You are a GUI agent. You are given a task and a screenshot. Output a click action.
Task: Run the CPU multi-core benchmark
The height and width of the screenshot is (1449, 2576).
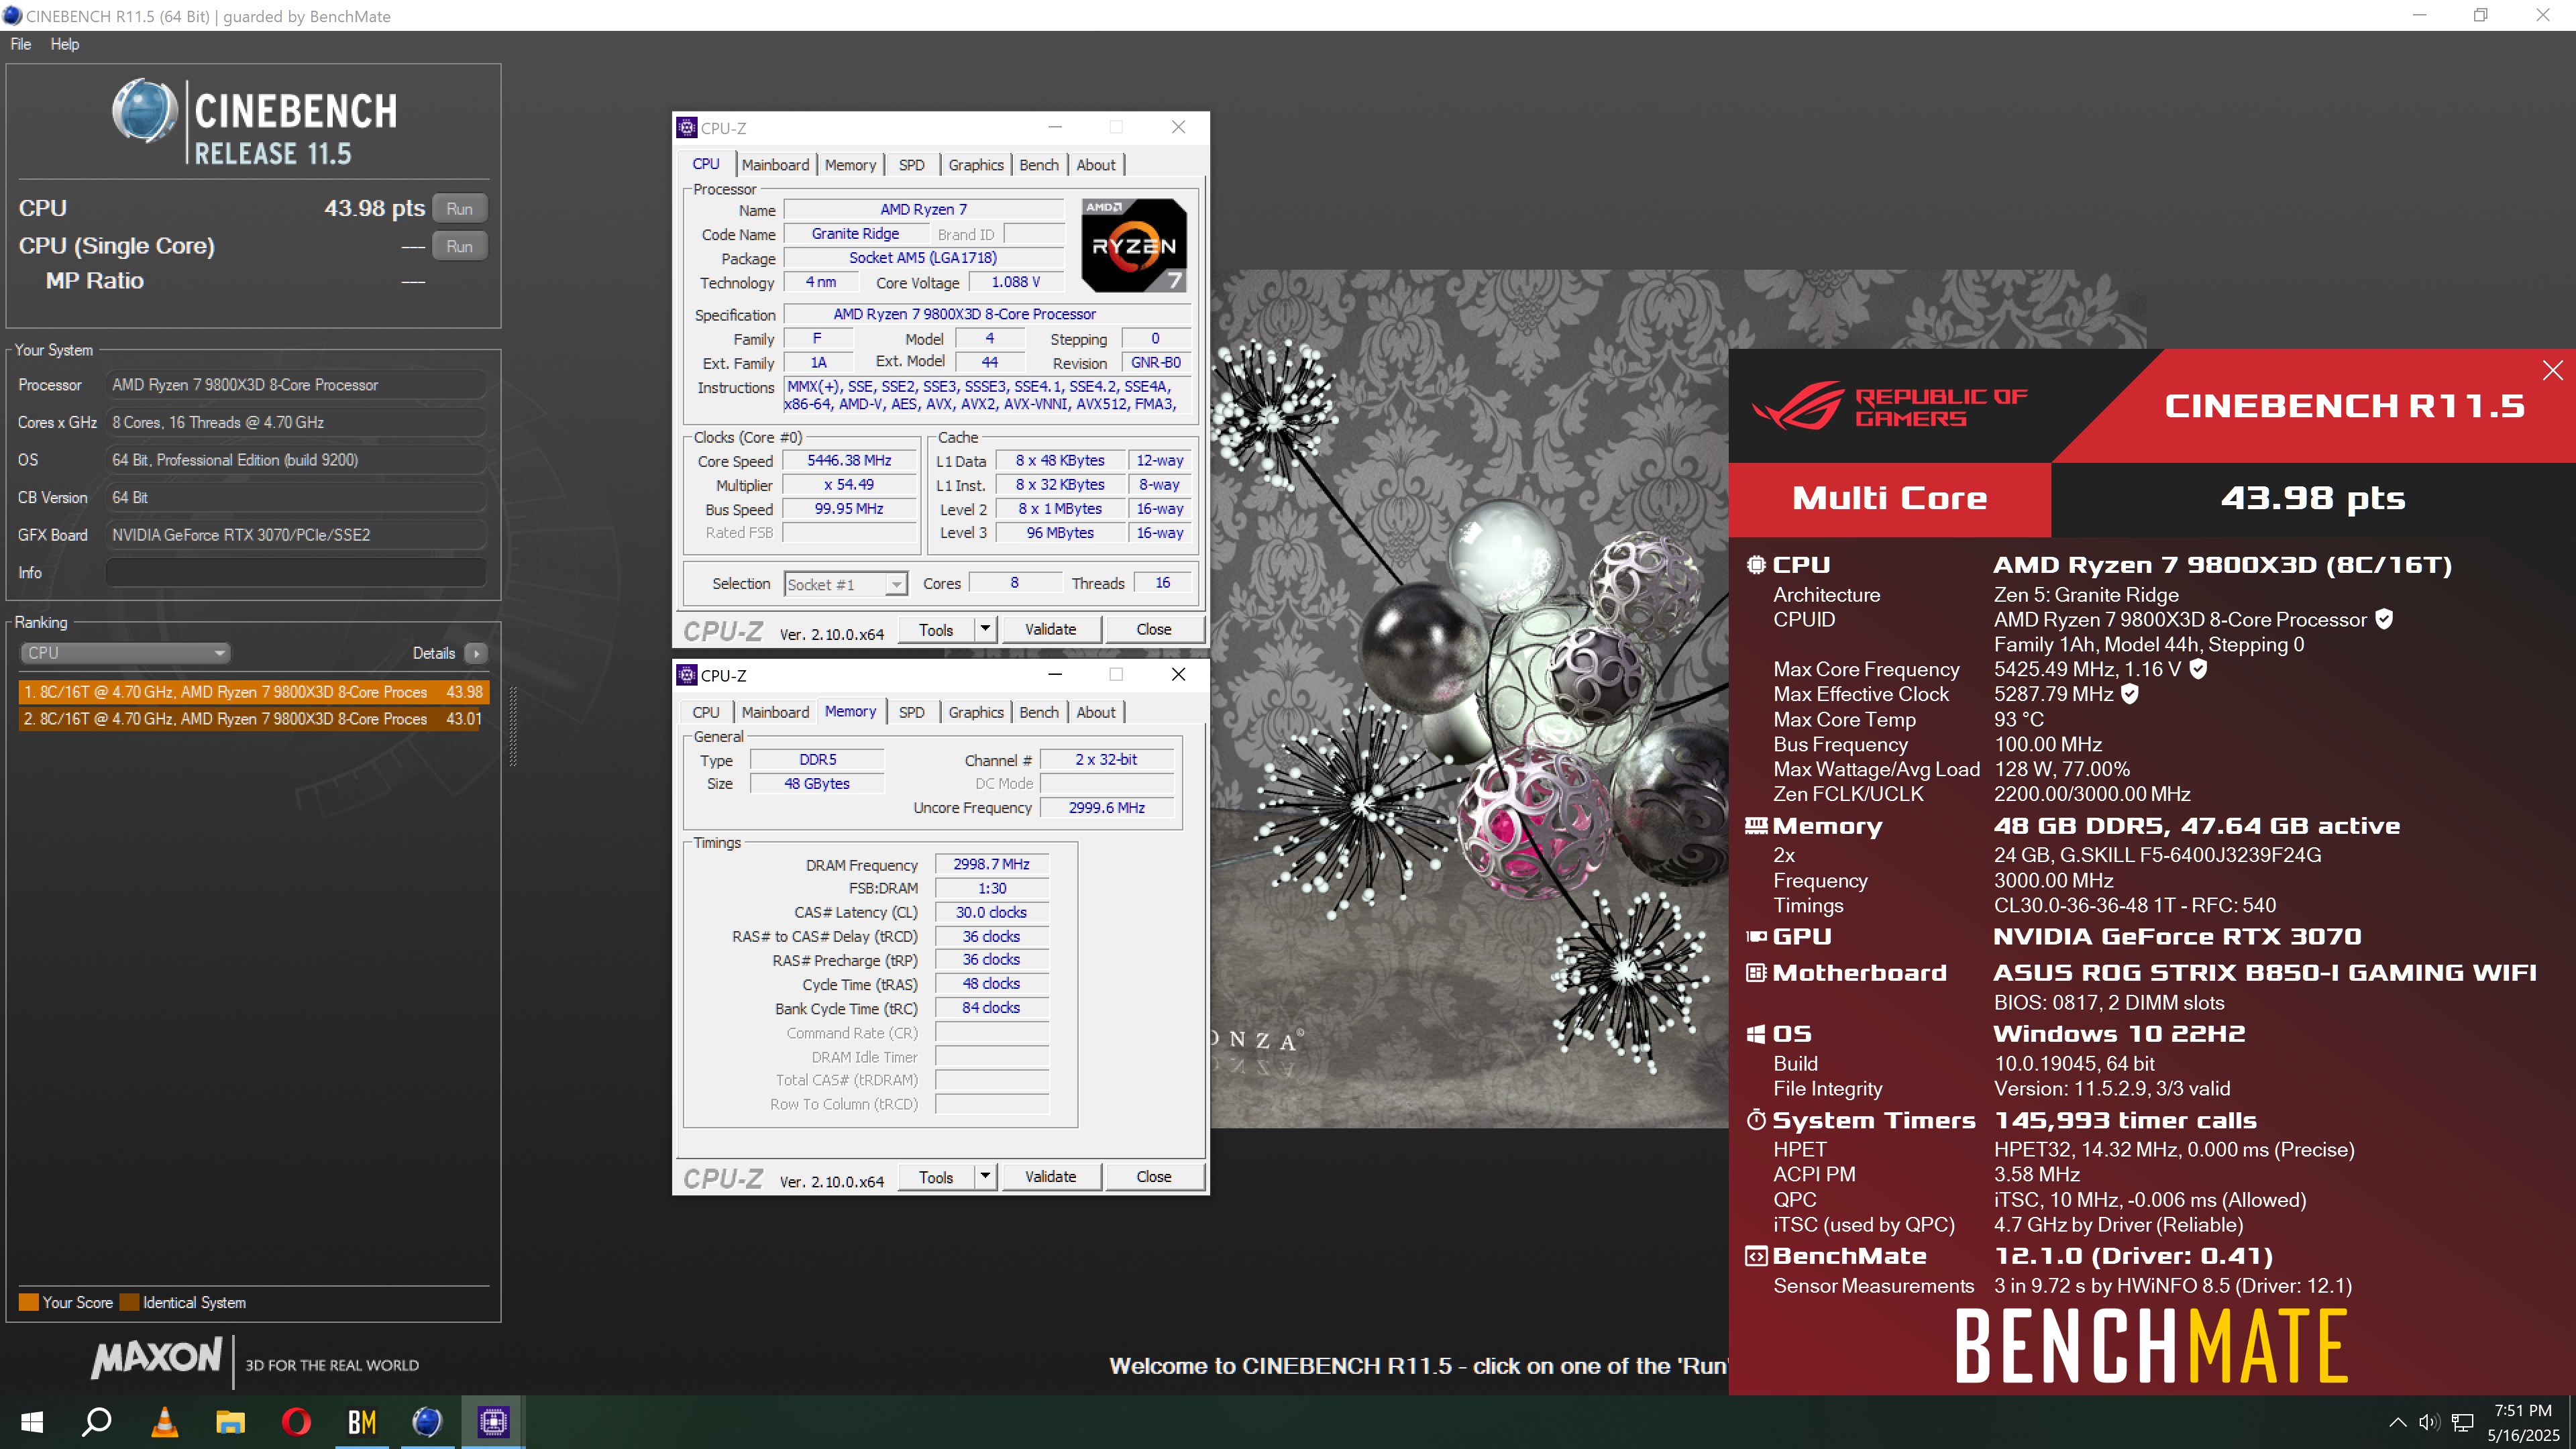[x=460, y=208]
